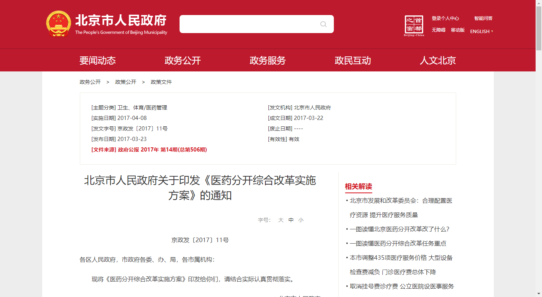Screen dimensions: 542x297
Task: Select small font size 小
Action: [301, 220]
